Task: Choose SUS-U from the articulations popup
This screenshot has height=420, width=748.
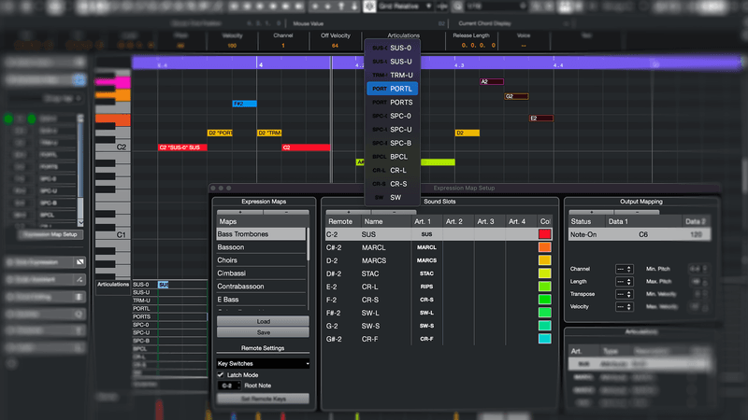Action: [392, 62]
